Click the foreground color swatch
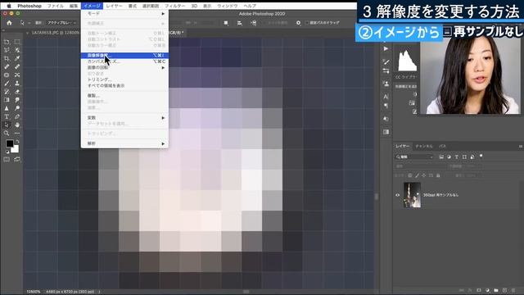 [x=9, y=143]
